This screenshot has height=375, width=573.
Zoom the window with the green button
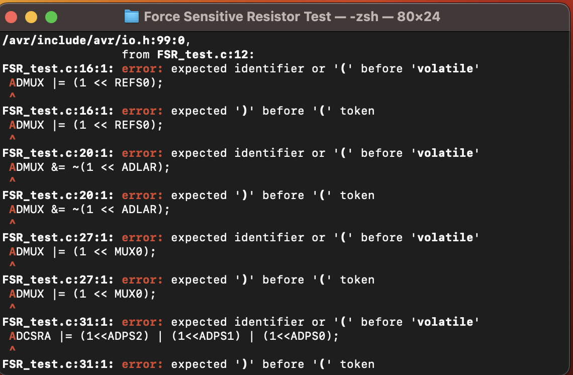pyautogui.click(x=51, y=18)
